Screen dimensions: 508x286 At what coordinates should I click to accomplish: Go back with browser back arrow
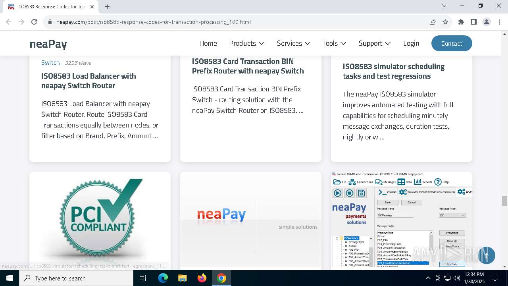click(x=9, y=22)
